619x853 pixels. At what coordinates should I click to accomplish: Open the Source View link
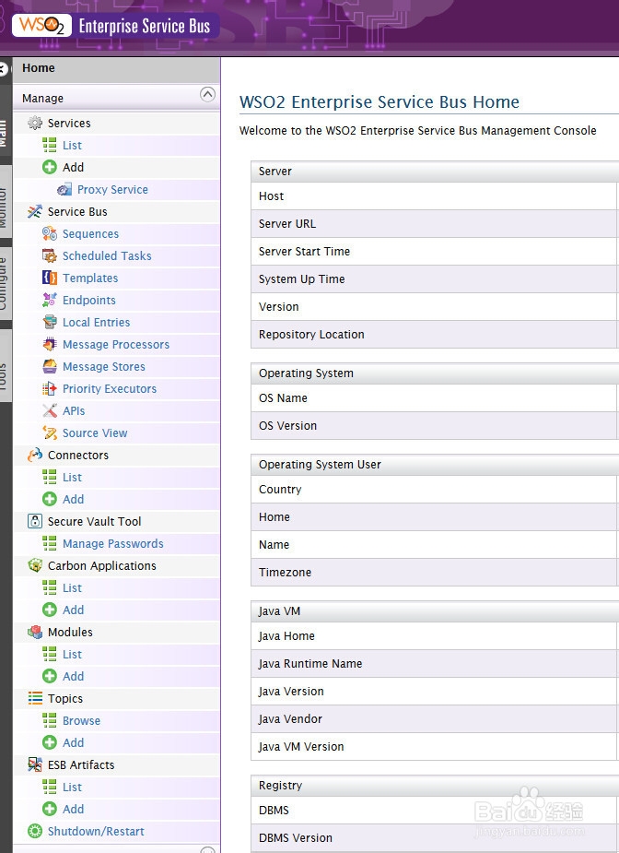point(95,433)
